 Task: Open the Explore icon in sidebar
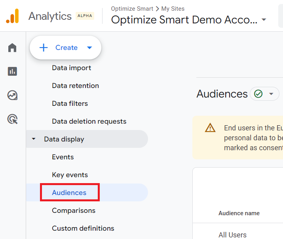12,95
